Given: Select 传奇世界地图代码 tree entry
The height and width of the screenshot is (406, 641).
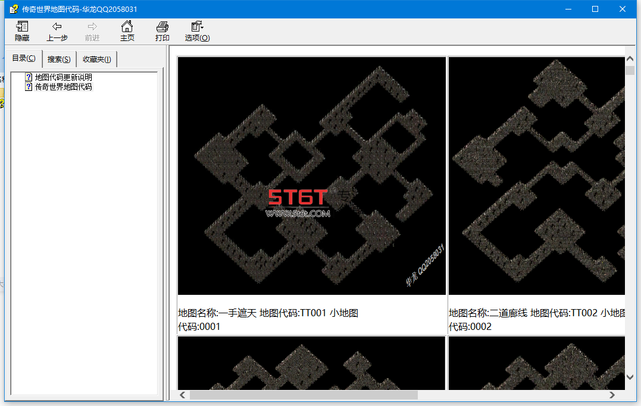Looking at the screenshot, I should [x=63, y=87].
